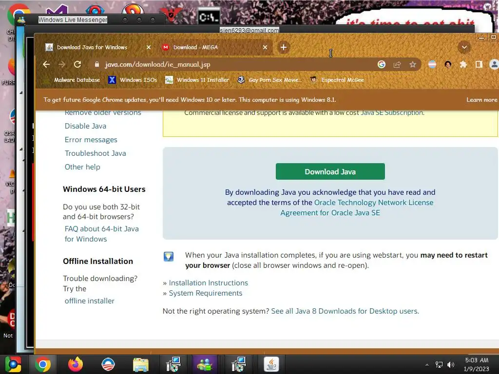Switch to Download Java for Windows tab

[x=92, y=47]
